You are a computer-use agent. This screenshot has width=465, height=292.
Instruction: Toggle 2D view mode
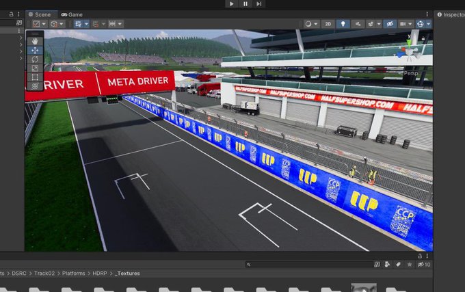point(328,24)
